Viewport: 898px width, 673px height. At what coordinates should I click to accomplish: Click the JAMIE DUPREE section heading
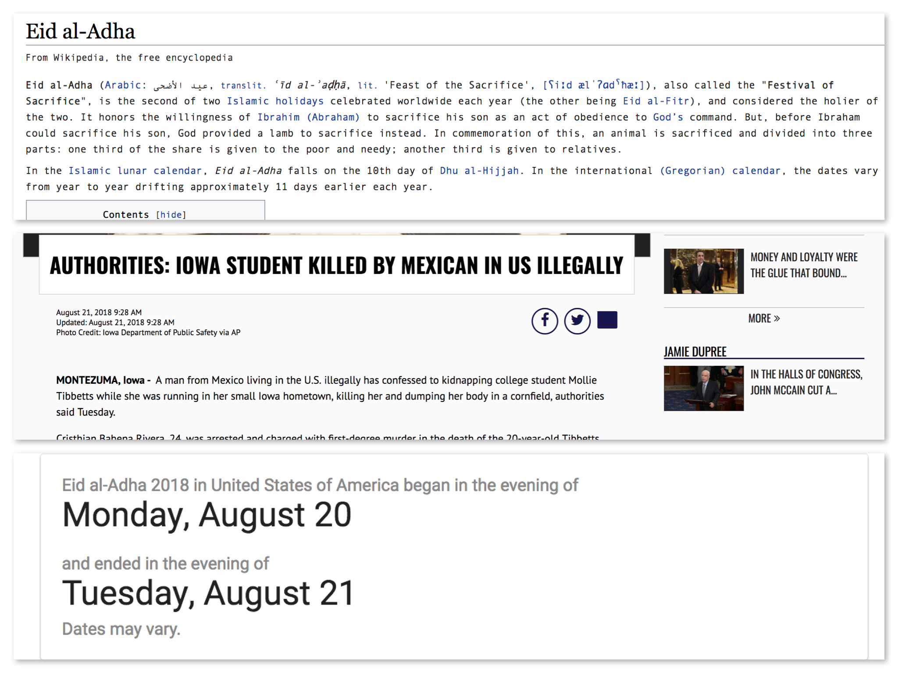(x=695, y=352)
